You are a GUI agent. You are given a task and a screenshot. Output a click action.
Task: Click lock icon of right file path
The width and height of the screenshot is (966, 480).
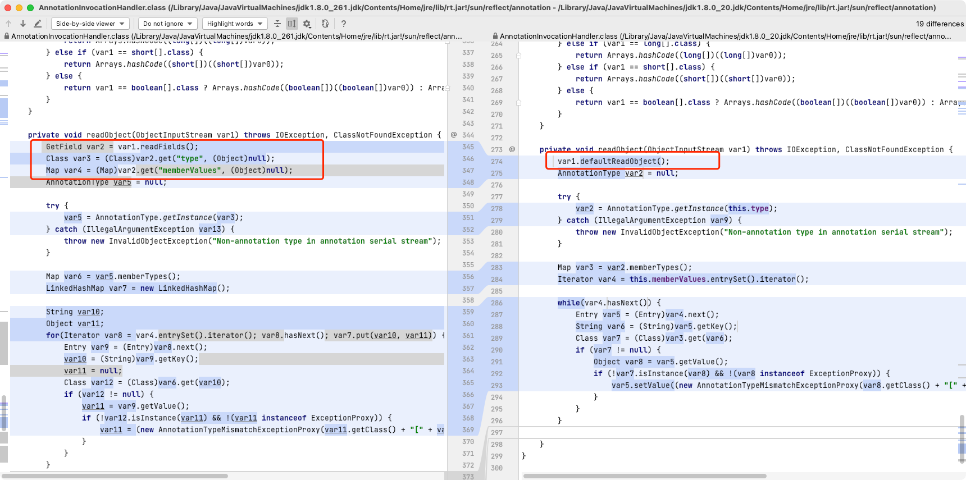coord(495,36)
